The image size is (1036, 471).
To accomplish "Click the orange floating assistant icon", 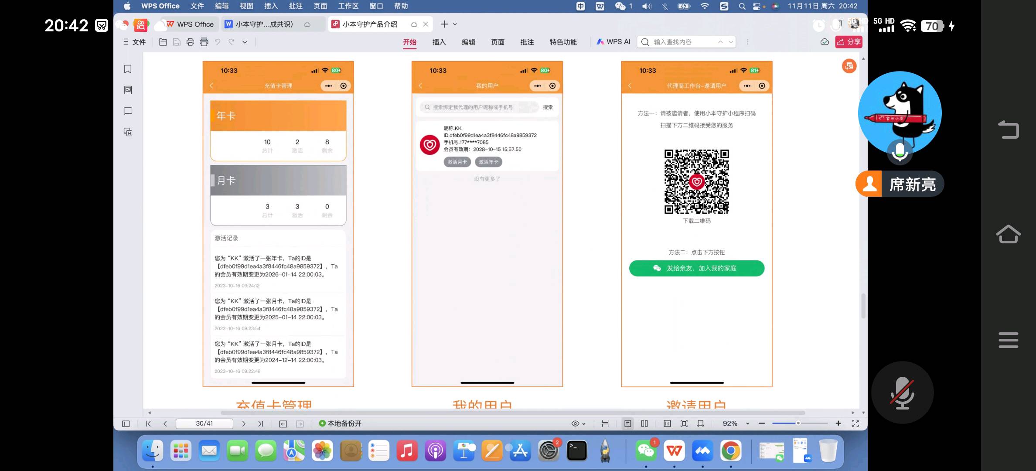I will coord(849,66).
